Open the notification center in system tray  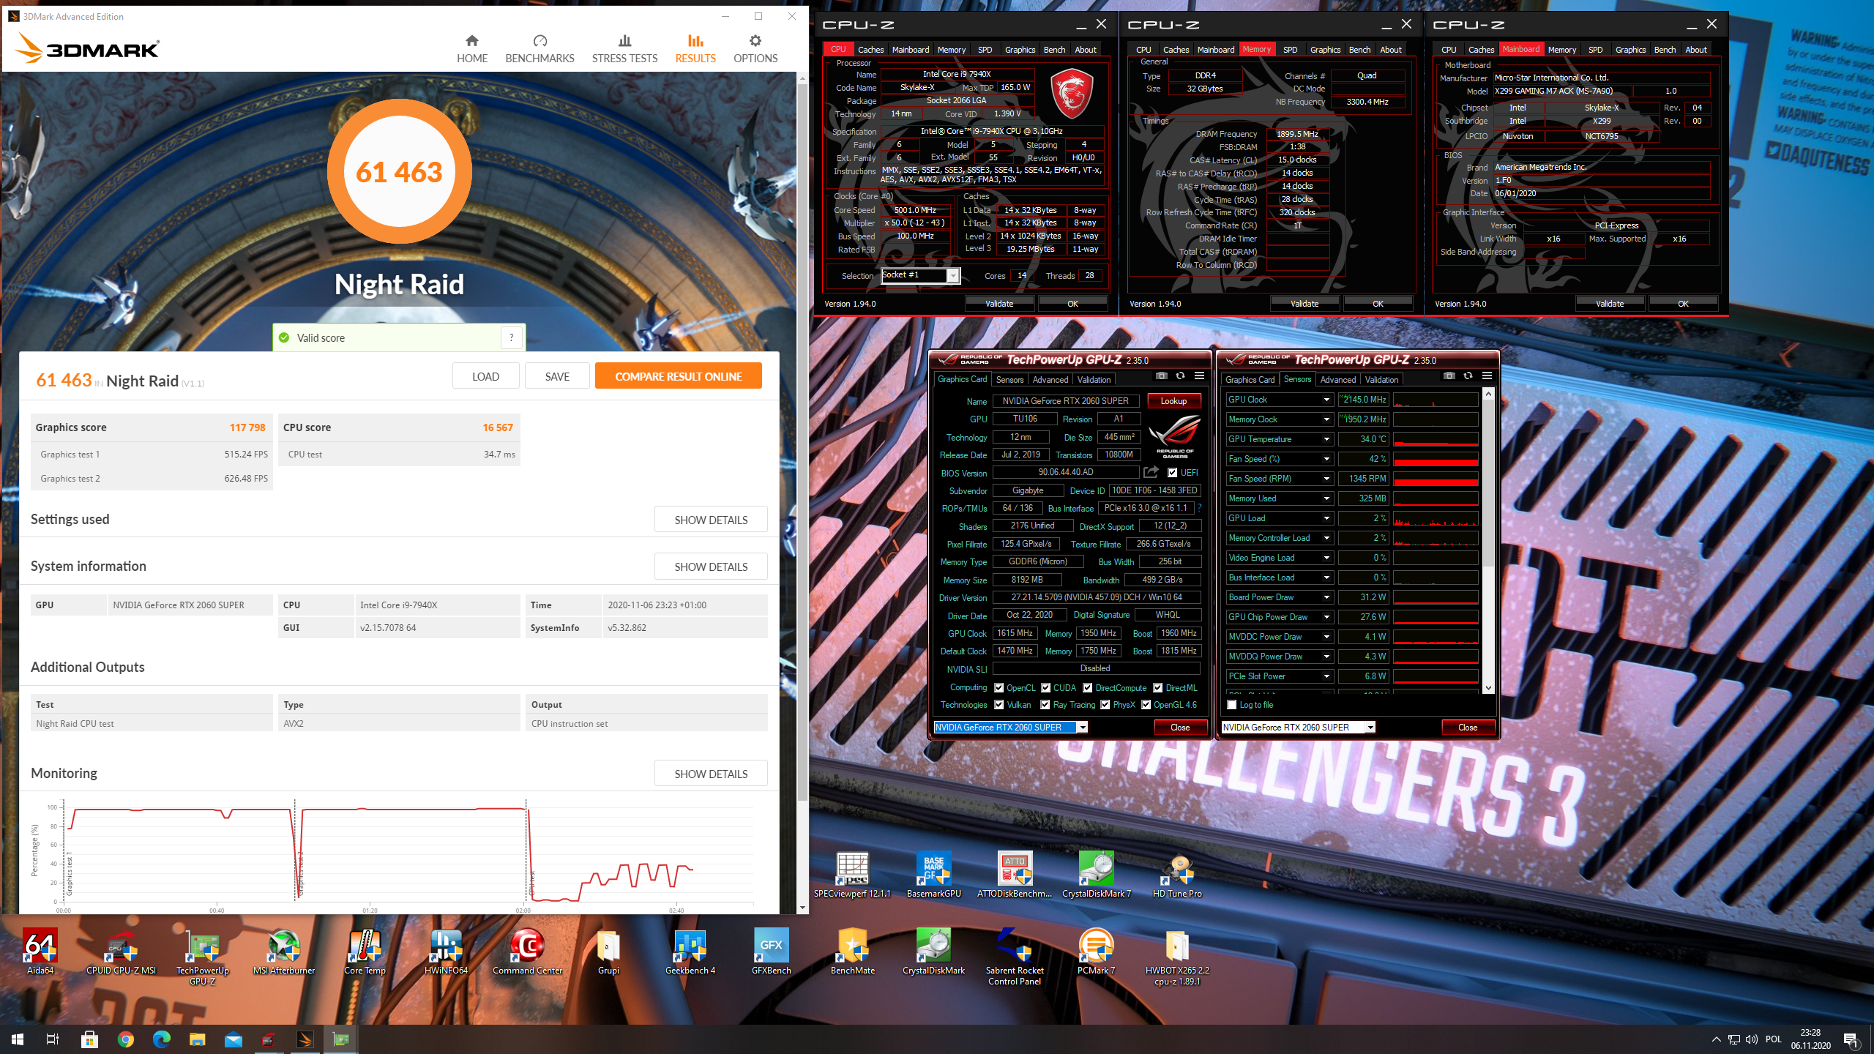[1850, 1039]
